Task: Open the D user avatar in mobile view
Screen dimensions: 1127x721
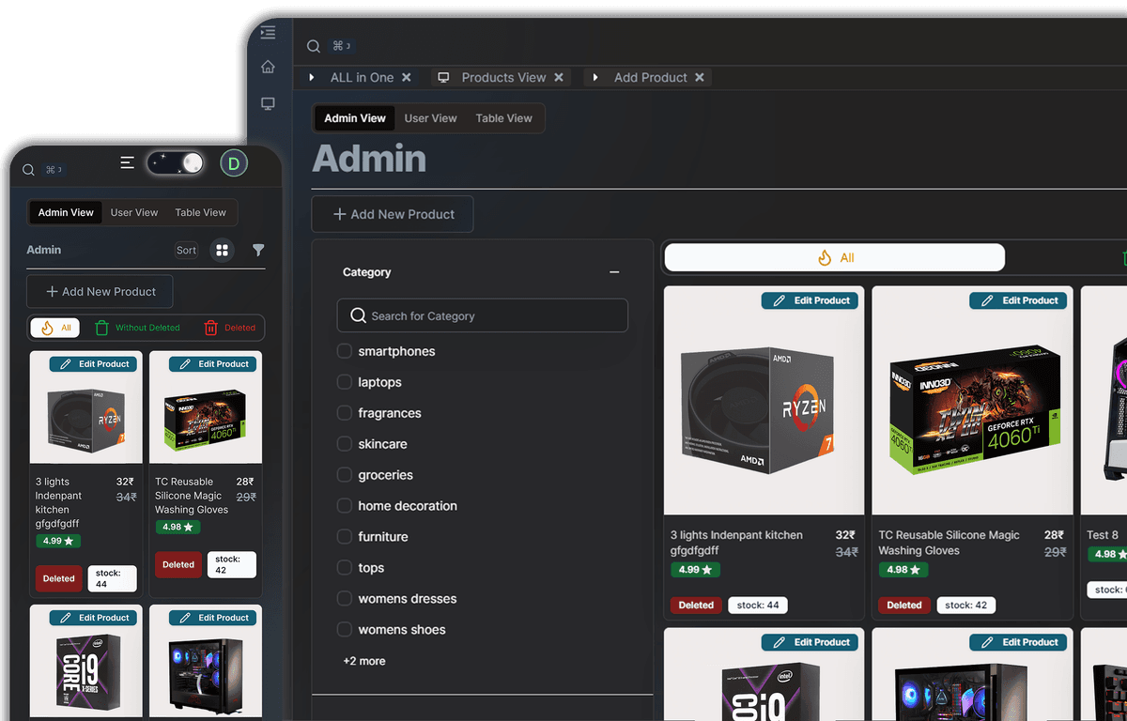Action: click(234, 163)
